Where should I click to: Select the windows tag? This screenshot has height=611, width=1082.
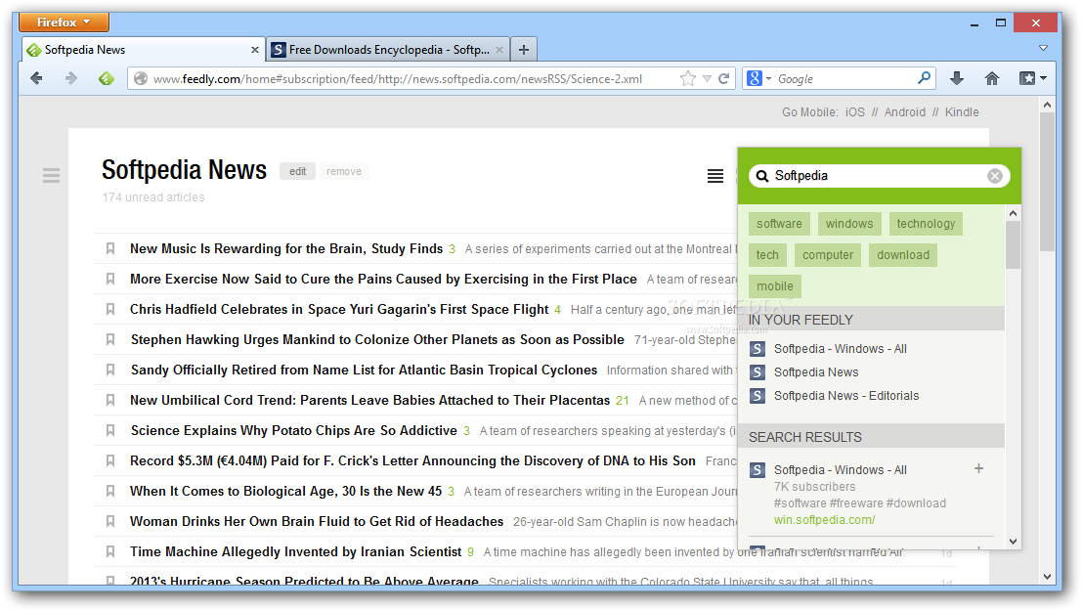(x=849, y=224)
